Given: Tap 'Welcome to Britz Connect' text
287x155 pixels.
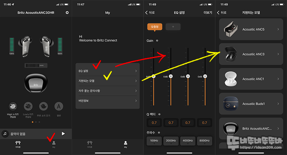Looking at the screenshot, I should pyautogui.click(x=98, y=40).
